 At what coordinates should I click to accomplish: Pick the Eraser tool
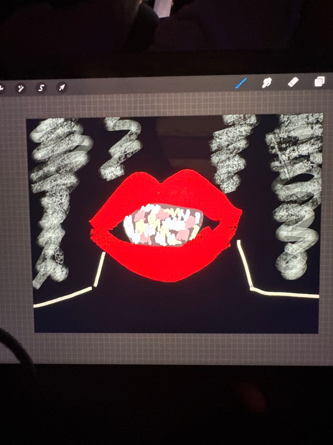click(x=293, y=82)
